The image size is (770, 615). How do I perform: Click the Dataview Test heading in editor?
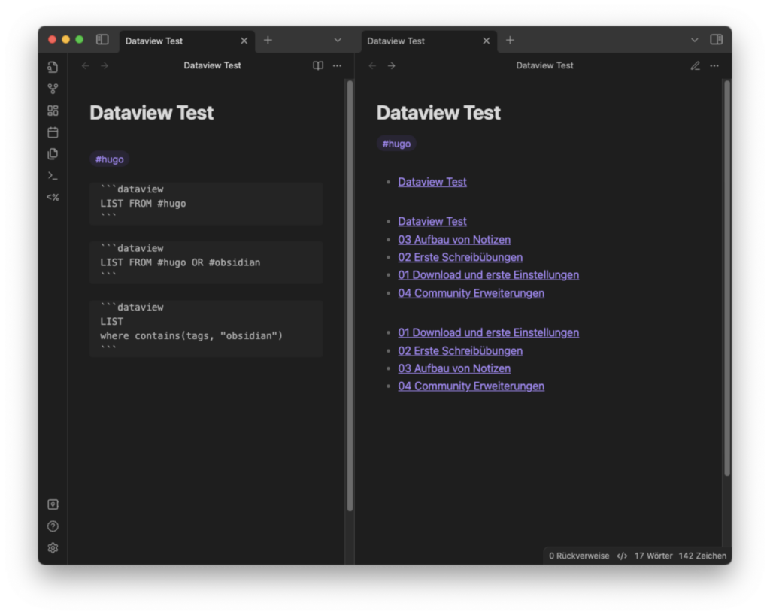151,112
